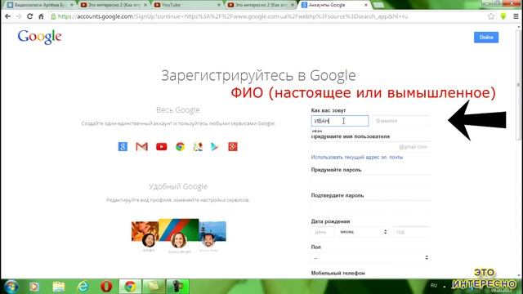The image size is (523, 294).
Task: Click the heading Зарегистрируйтесь в Google
Action: point(258,76)
